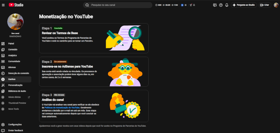Open the comments feedback icon in header
The width and height of the screenshot is (280, 133).
tap(215, 5)
